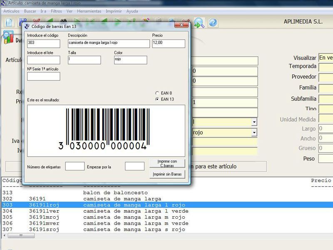Viewport: 333px width, 250px height.
Task: Select row 305 'camiseta de manga larga m rojo'
Action: (166, 217)
